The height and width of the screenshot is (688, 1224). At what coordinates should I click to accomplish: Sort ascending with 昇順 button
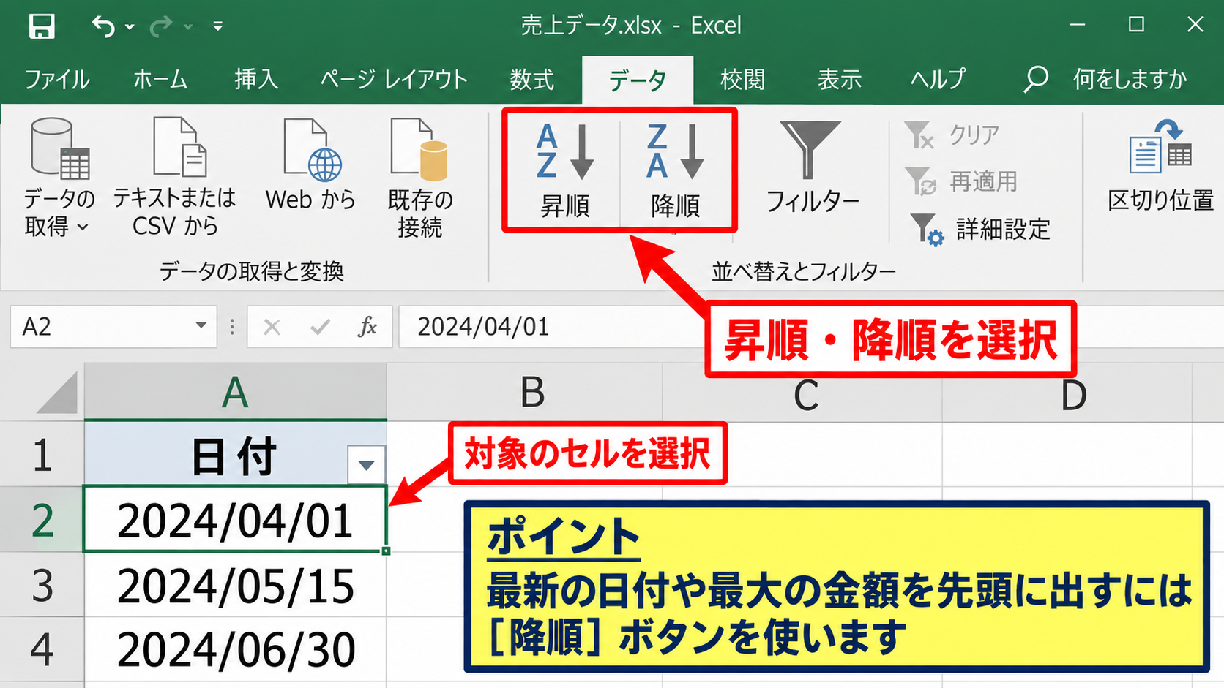click(x=564, y=170)
